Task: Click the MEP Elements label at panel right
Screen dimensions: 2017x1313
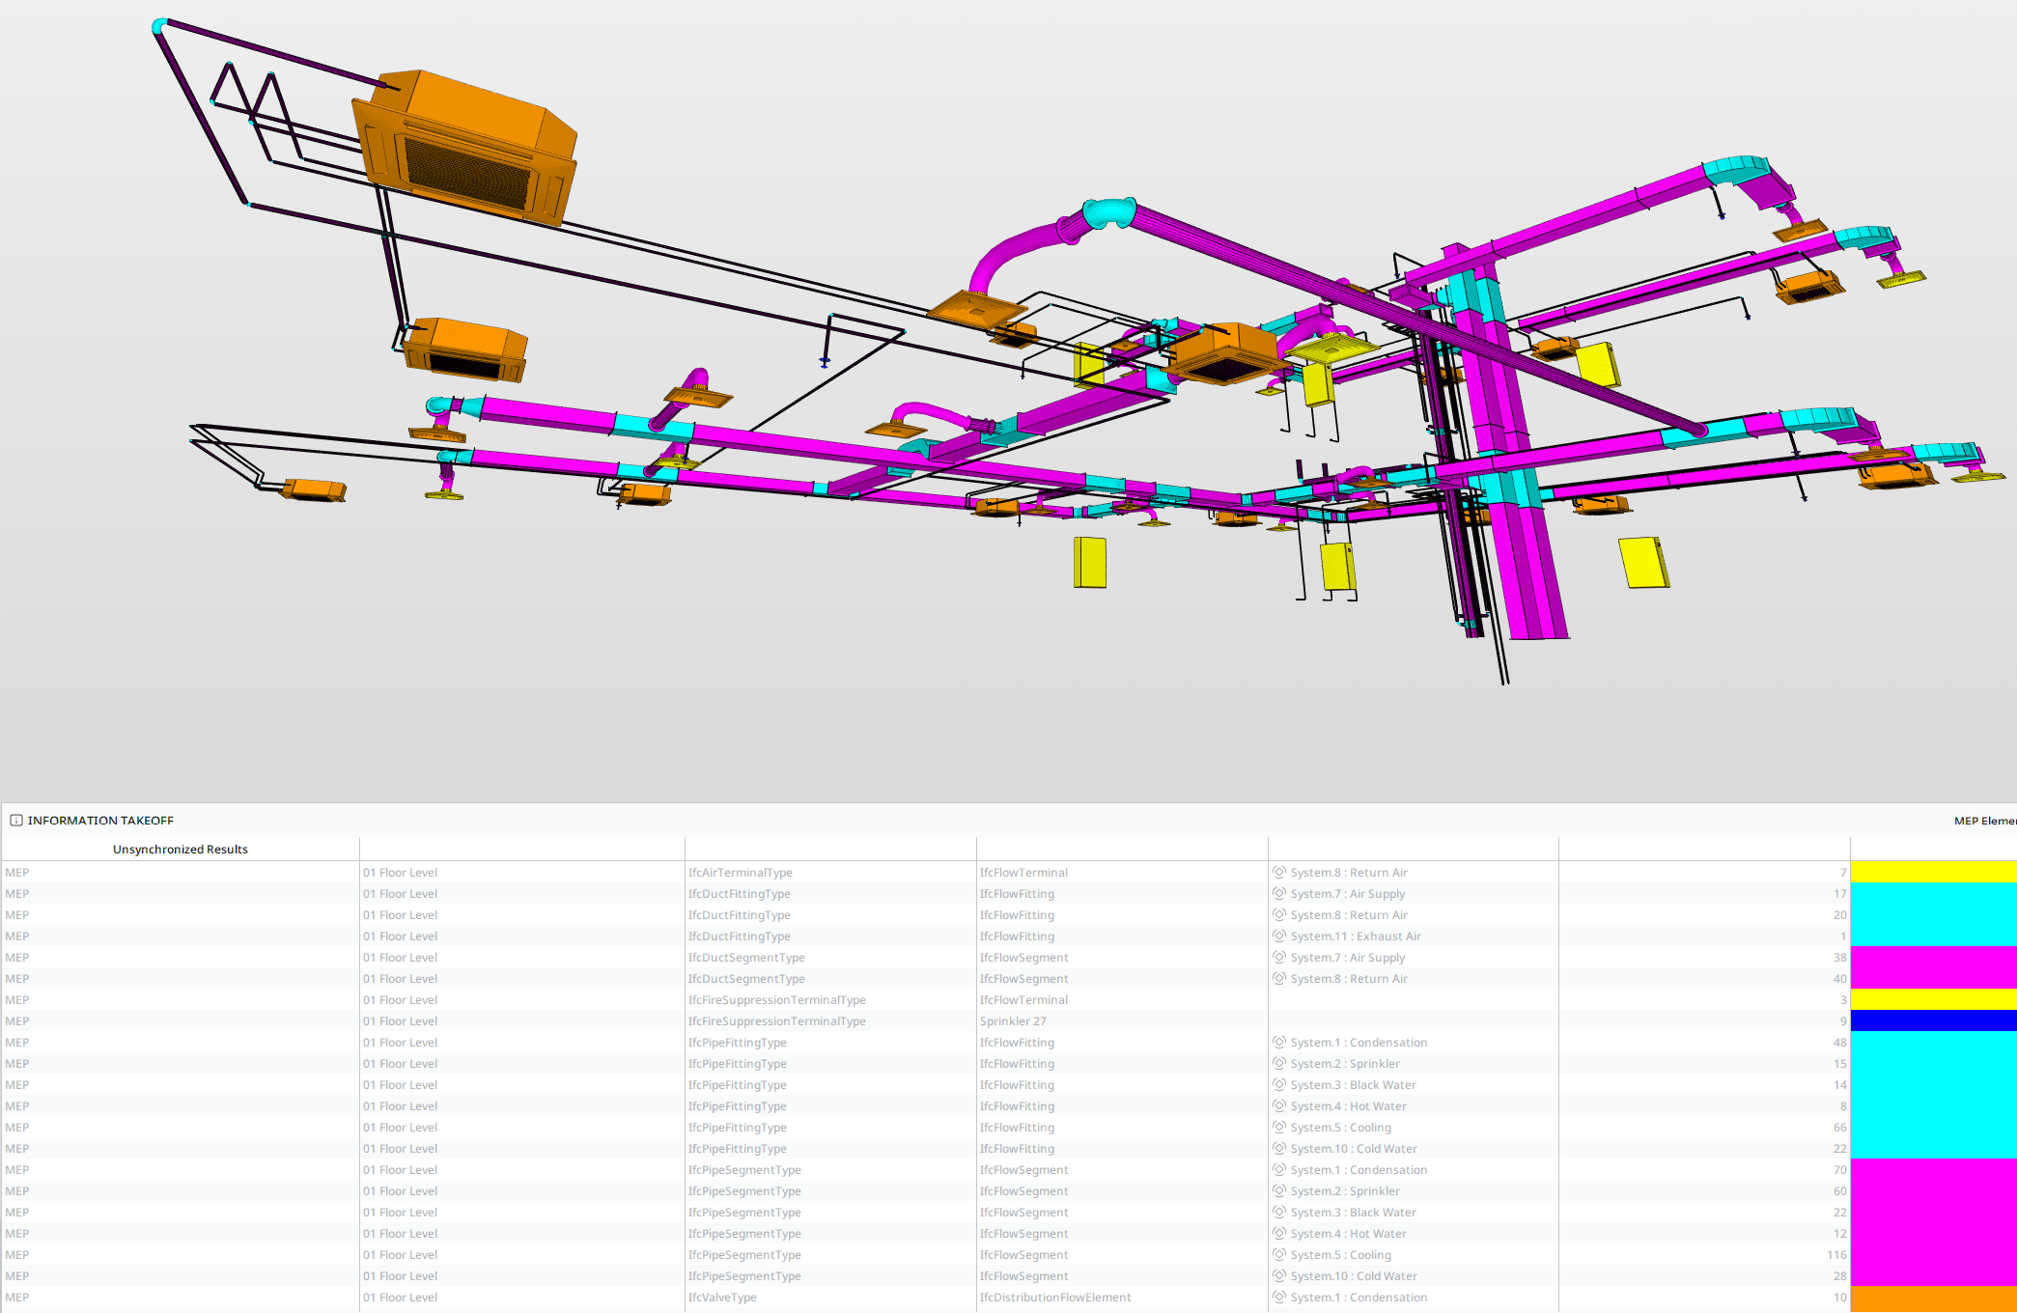Action: pos(1984,821)
